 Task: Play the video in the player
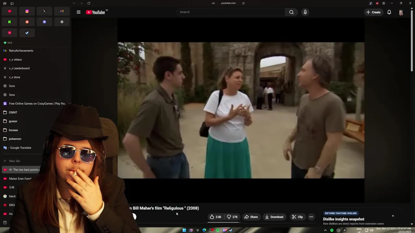click(x=241, y=110)
